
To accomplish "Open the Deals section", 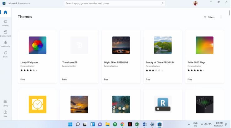I will click(x=5, y=54).
